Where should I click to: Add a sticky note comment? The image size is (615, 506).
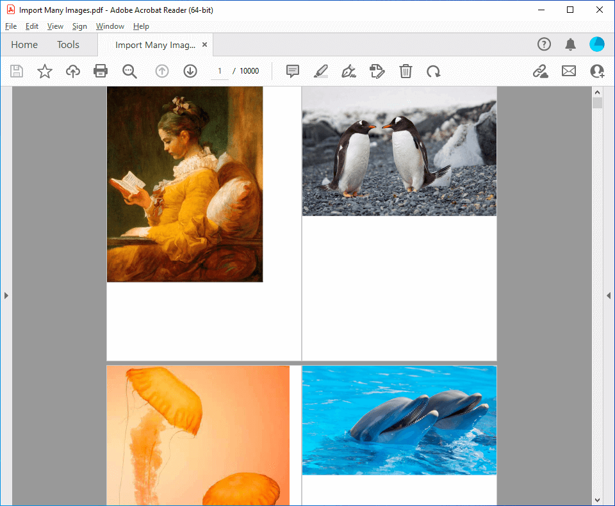(293, 71)
